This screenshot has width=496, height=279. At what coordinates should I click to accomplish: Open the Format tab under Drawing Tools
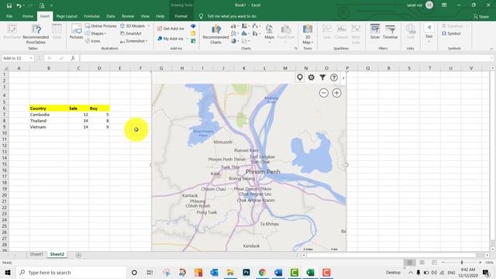pos(181,16)
